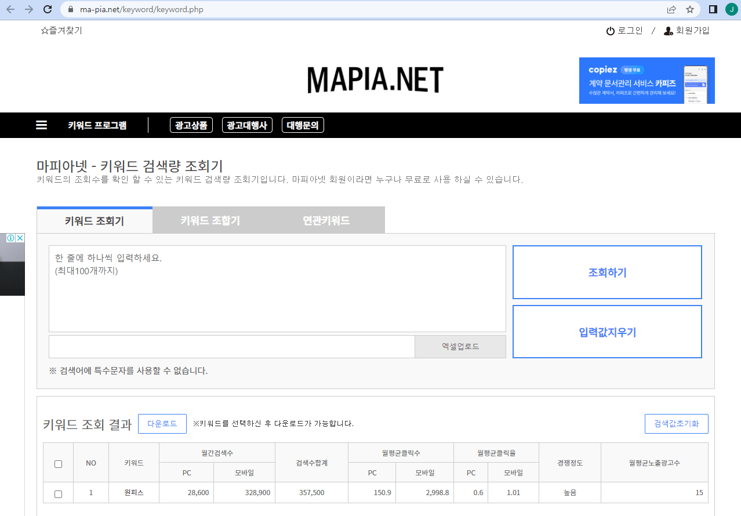Screen dimensions: 741x516
Task: Click the user profile avatar in the browser
Action: pos(731,9)
